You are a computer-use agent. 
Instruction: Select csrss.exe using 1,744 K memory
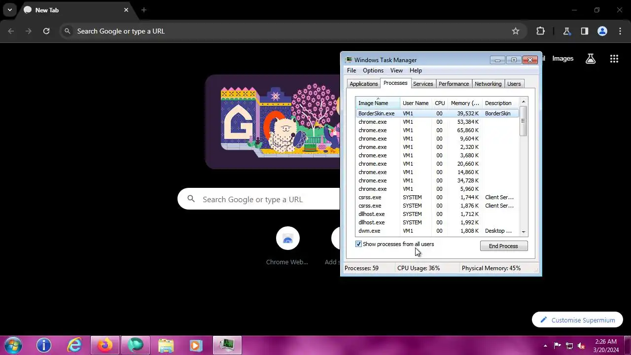(x=437, y=197)
